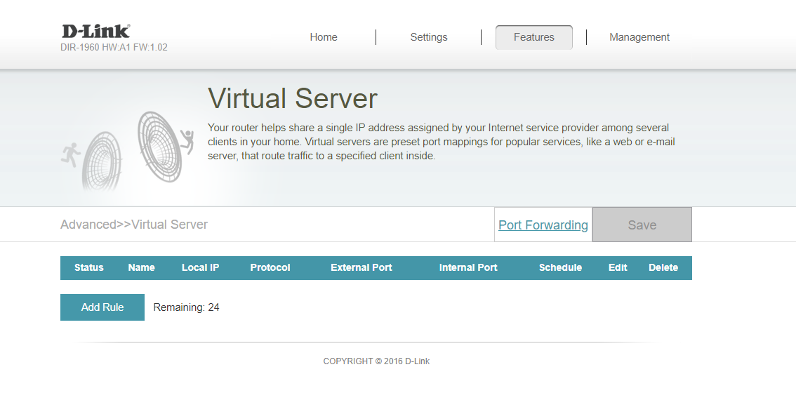Image resolution: width=796 pixels, height=407 pixels.
Task: Click the Delete column header
Action: point(663,267)
